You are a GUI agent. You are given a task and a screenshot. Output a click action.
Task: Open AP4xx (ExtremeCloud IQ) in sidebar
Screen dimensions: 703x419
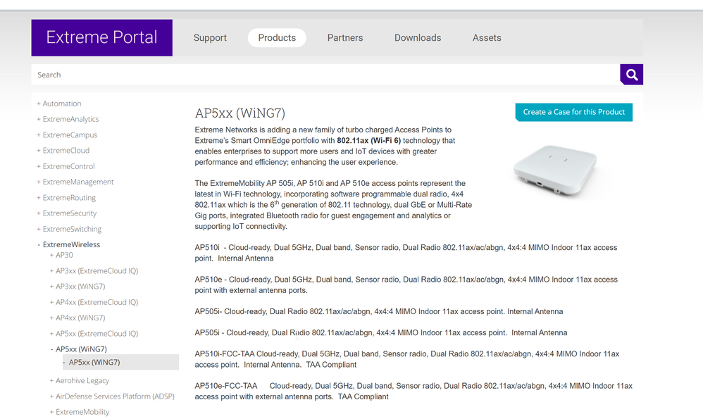click(94, 302)
